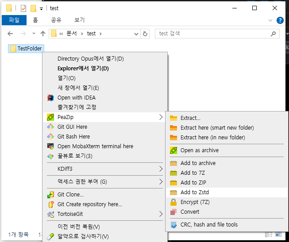
Task: Go up one folder level
Action: pyautogui.click(x=43, y=34)
